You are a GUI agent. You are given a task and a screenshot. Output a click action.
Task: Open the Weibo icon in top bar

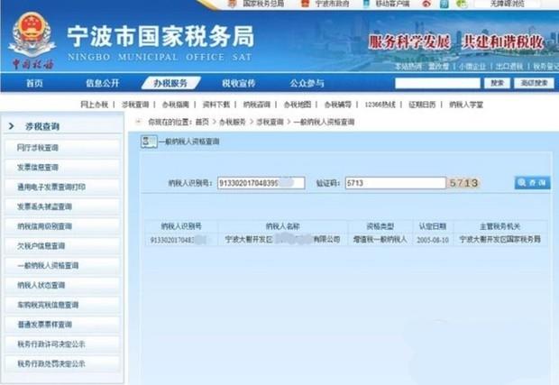point(426,4)
